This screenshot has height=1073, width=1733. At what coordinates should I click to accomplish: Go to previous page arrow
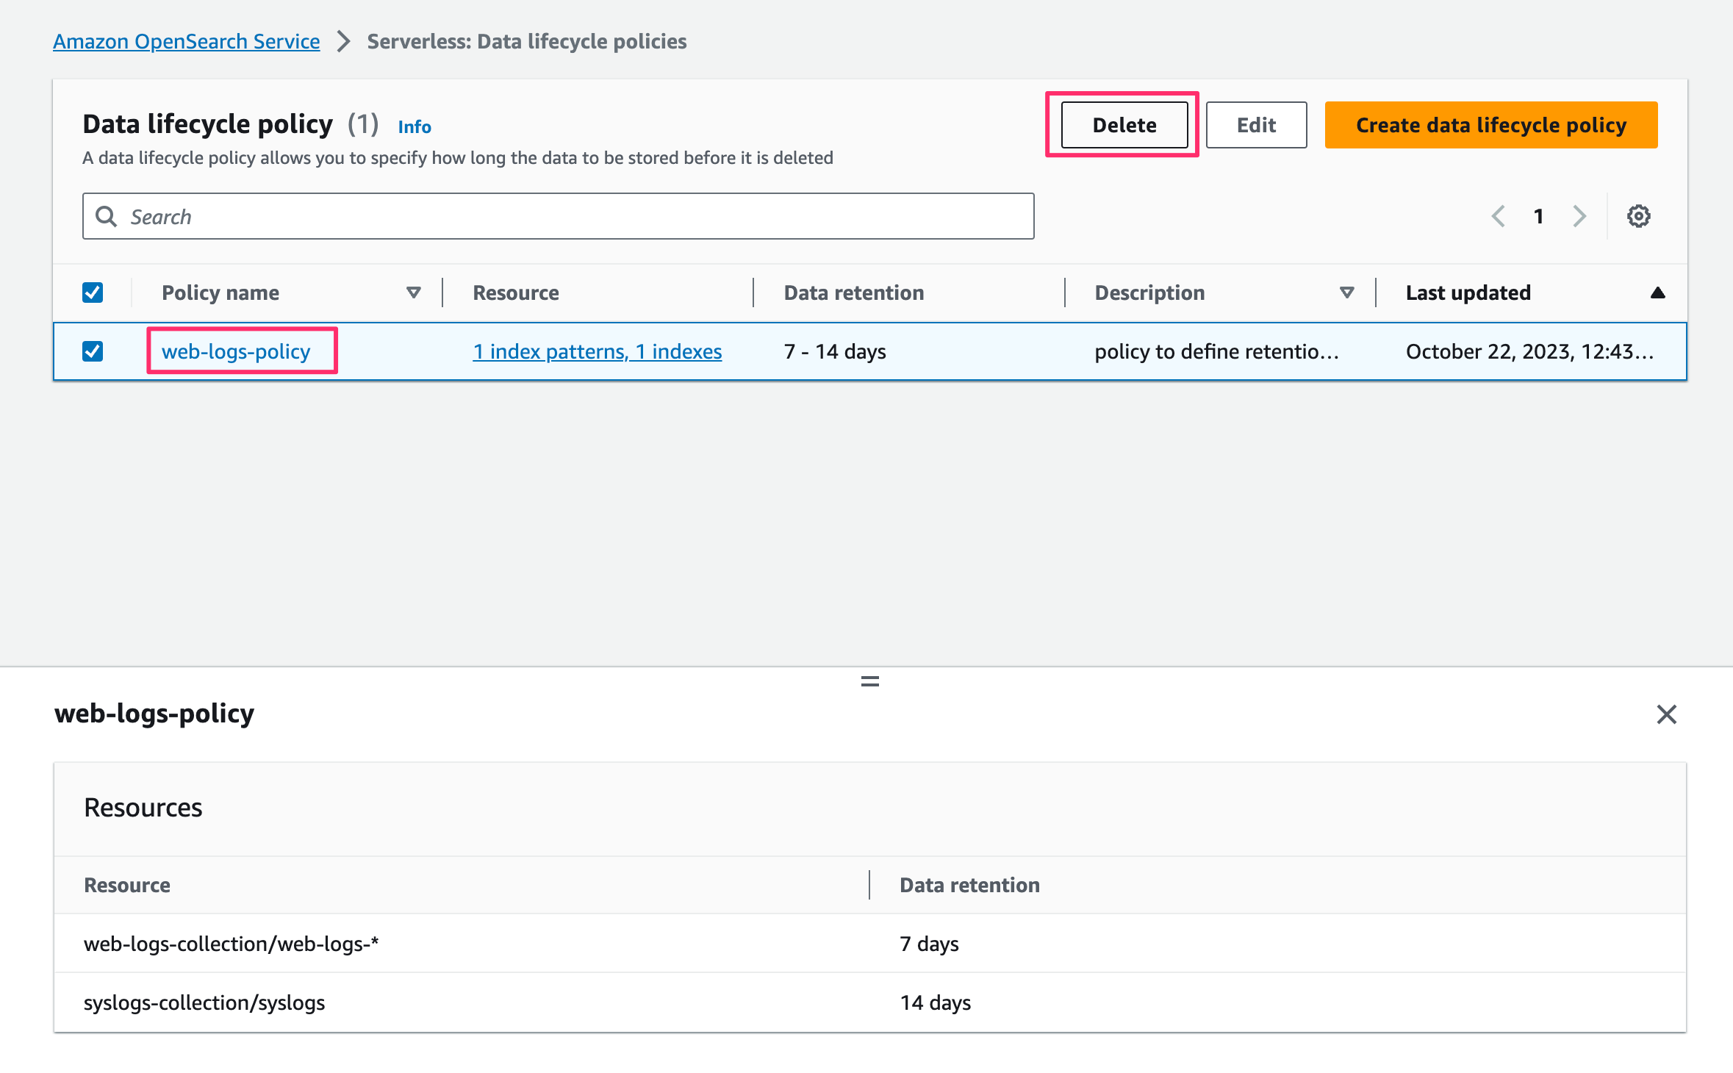point(1499,216)
